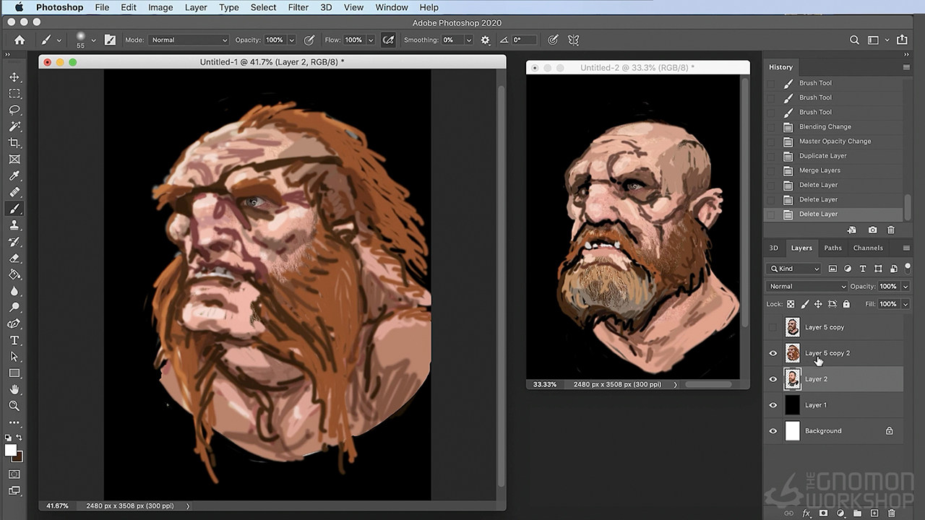Delete the current history state with the trash icon
This screenshot has width=925, height=520.
(x=890, y=230)
